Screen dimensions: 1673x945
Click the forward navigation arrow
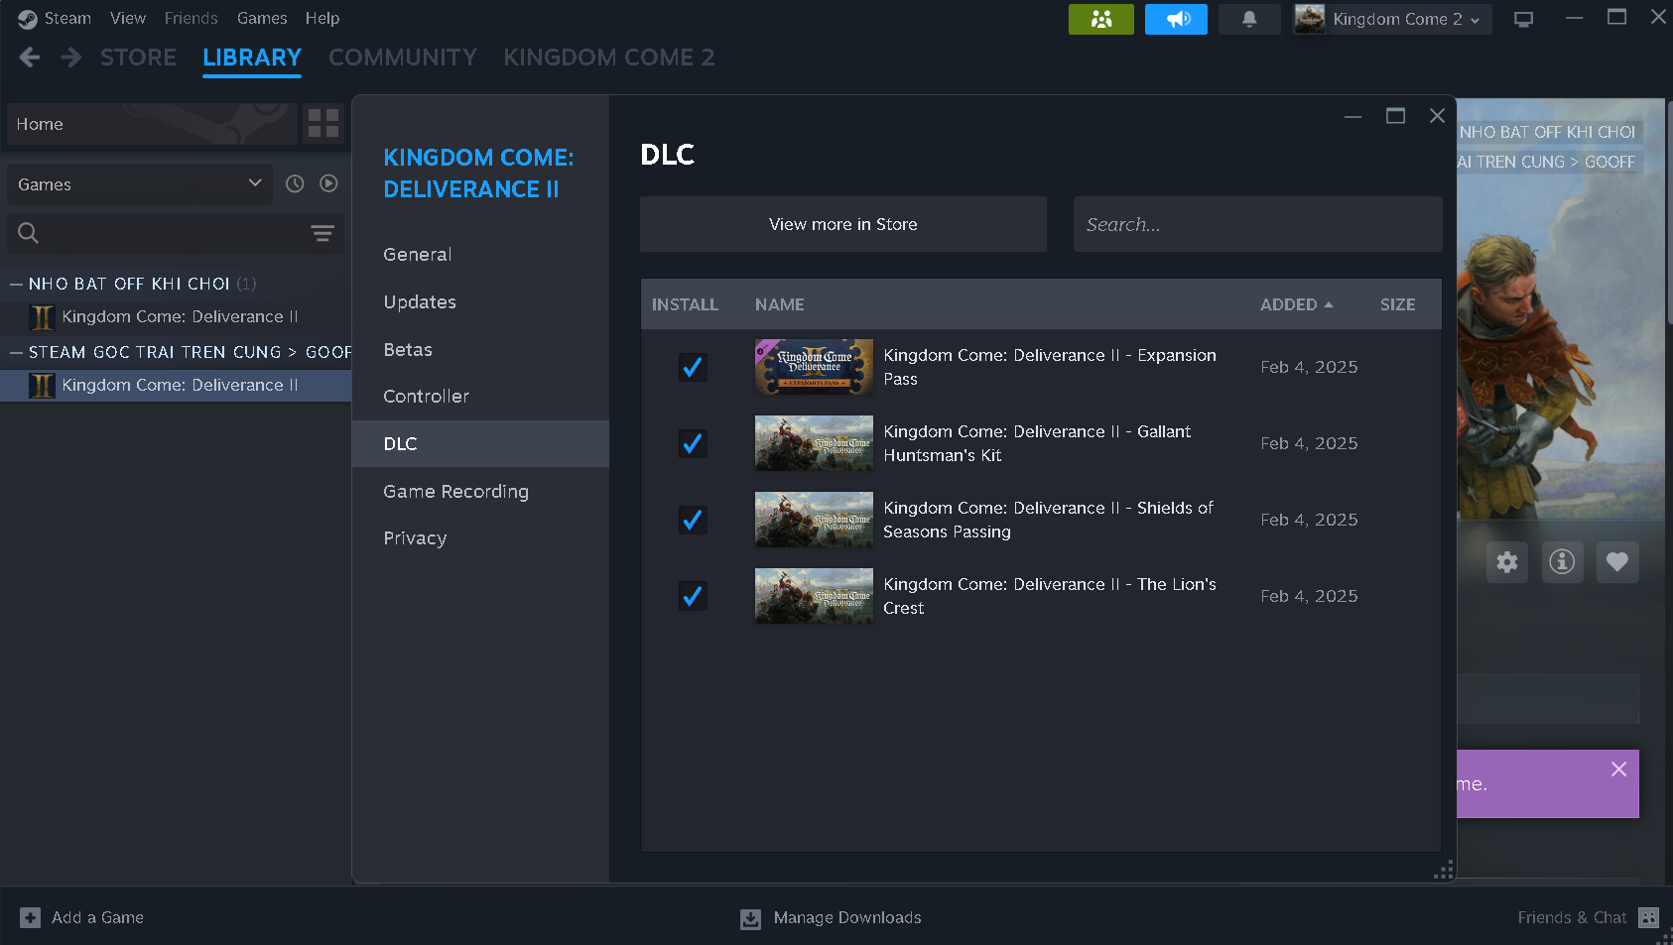(70, 58)
